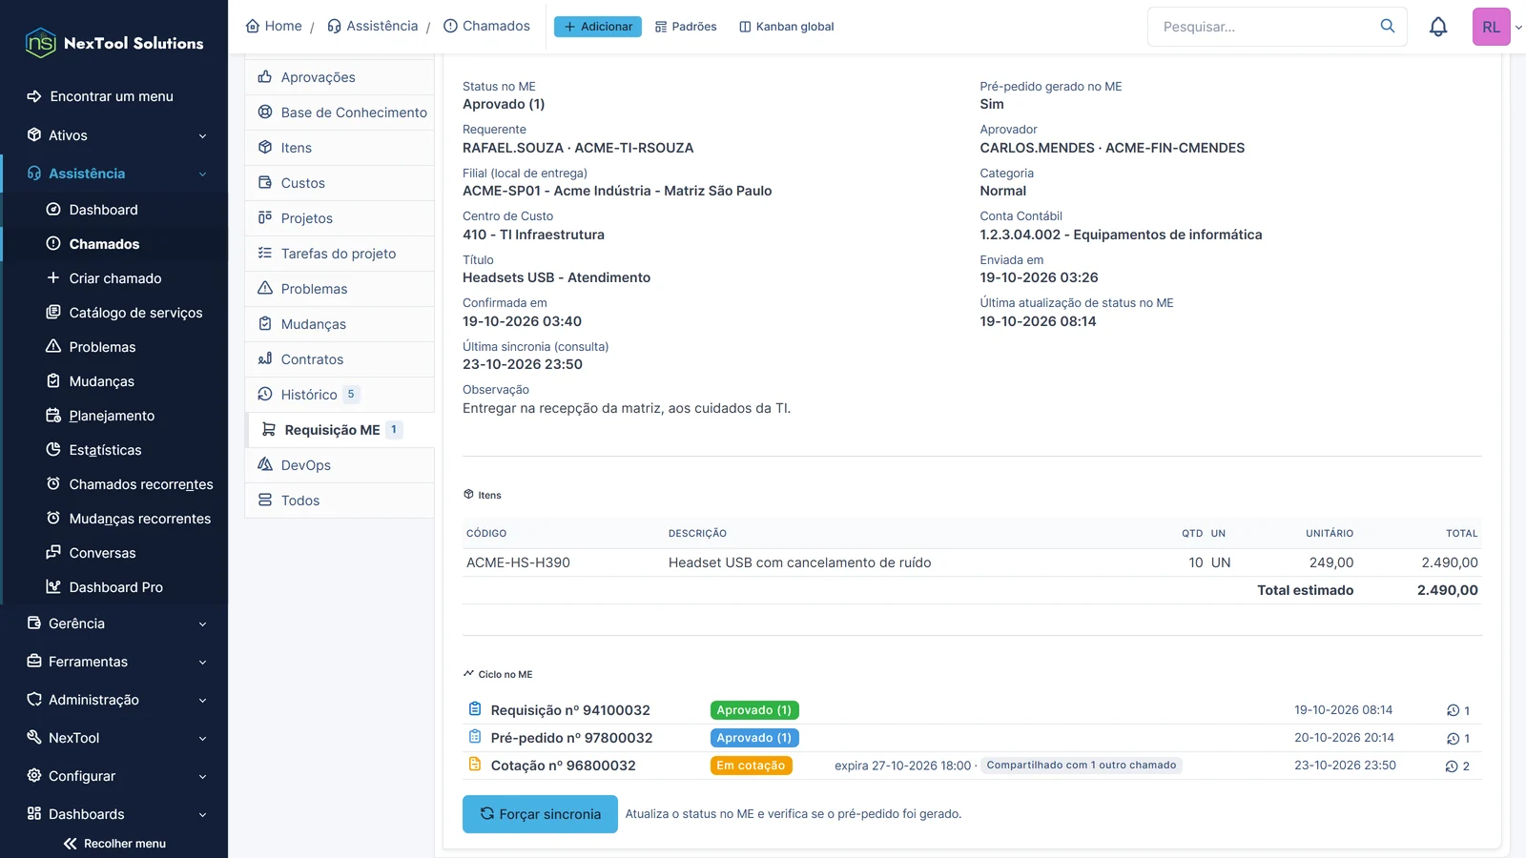Click the ACME-HS-H390 item code
The image size is (1526, 858).
tap(518, 562)
